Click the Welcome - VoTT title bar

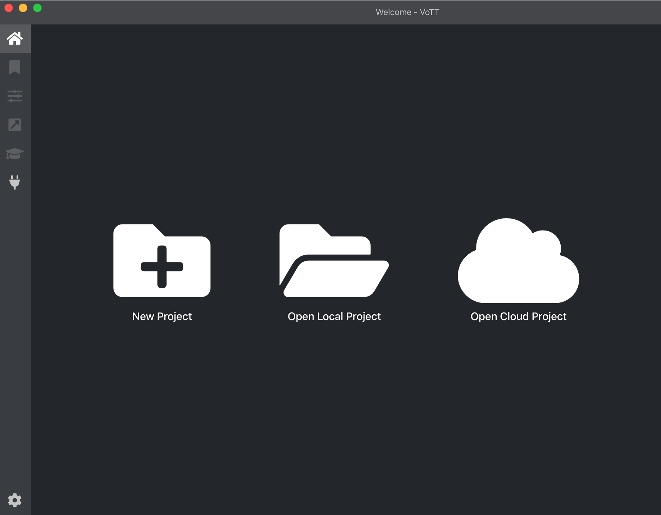pyautogui.click(x=407, y=12)
